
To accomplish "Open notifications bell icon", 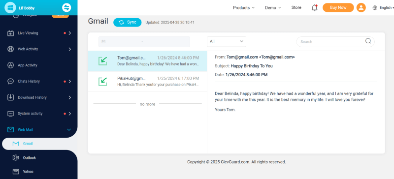I will tap(315, 7).
